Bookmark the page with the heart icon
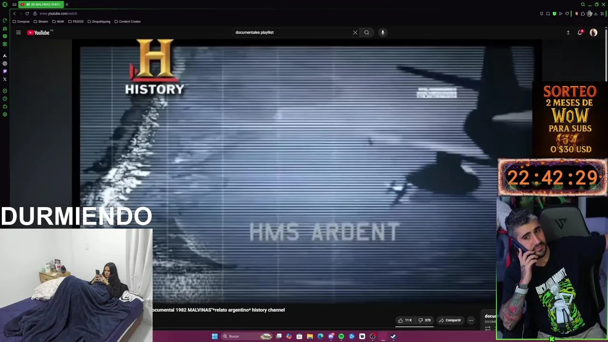 [x=567, y=13]
